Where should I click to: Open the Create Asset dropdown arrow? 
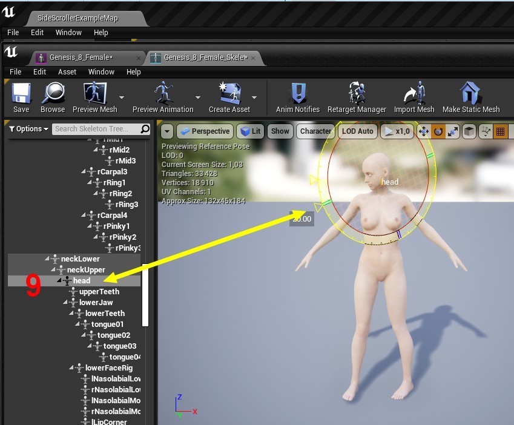(254, 97)
